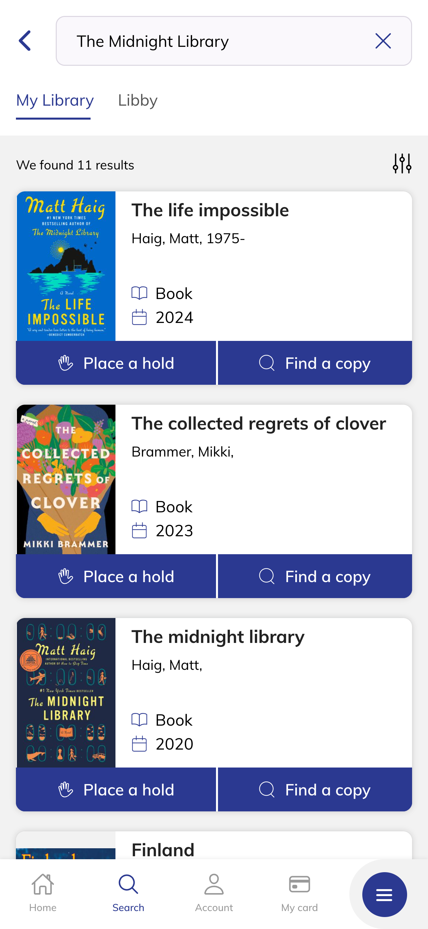Place a hold on The life impossible
Viewport: 428px width, 929px height.
pyautogui.click(x=116, y=363)
